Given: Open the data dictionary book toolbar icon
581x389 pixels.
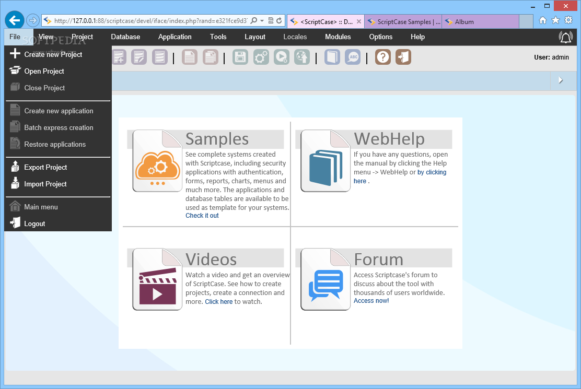Looking at the screenshot, I should (x=332, y=57).
